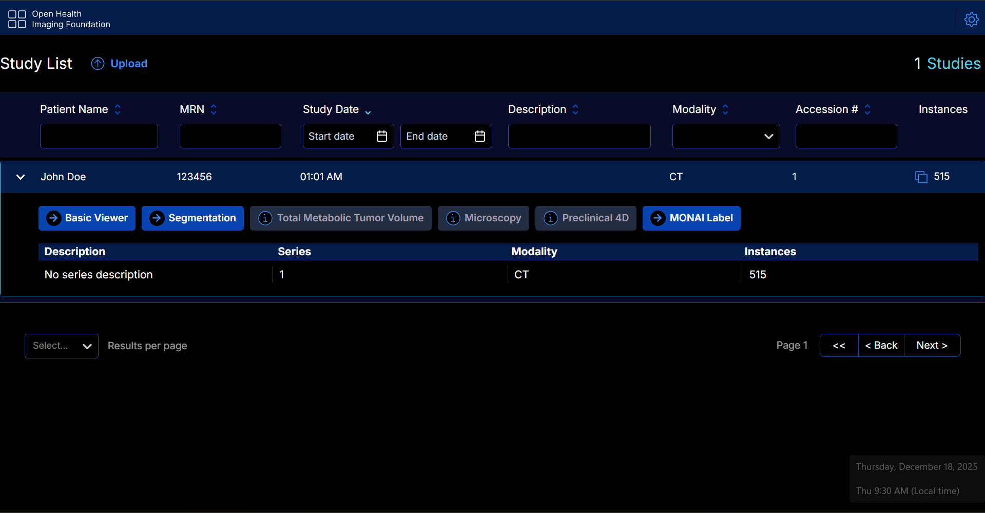Click the Preclinical 4D mode button

point(586,218)
